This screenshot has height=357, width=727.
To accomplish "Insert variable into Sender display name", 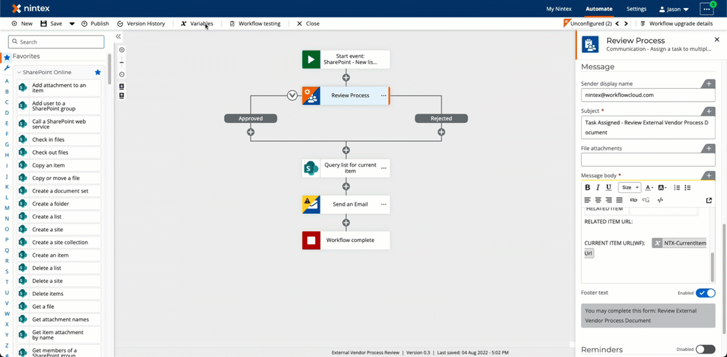I will [708, 84].
